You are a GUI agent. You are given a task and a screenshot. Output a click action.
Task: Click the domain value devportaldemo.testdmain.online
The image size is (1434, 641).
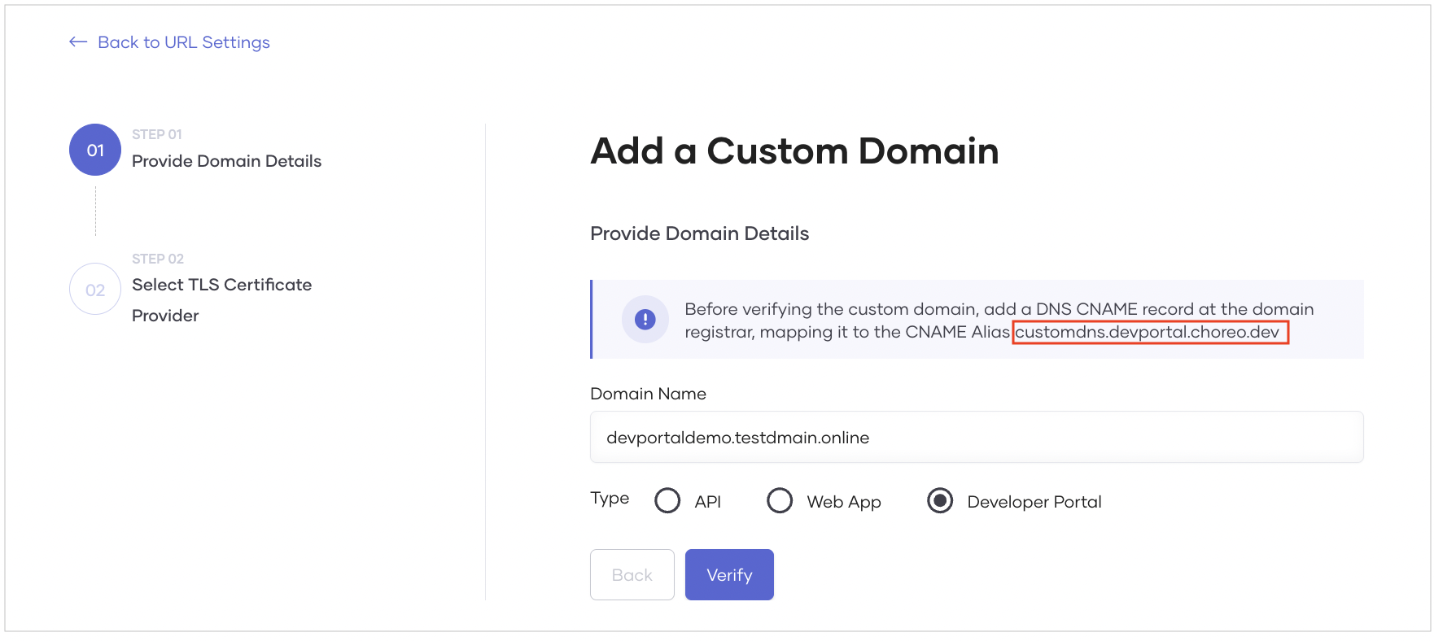pos(738,437)
